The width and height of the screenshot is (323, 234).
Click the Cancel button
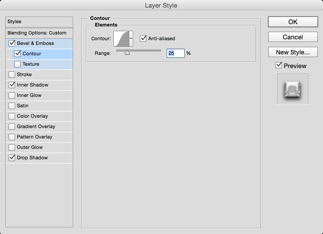pos(293,37)
